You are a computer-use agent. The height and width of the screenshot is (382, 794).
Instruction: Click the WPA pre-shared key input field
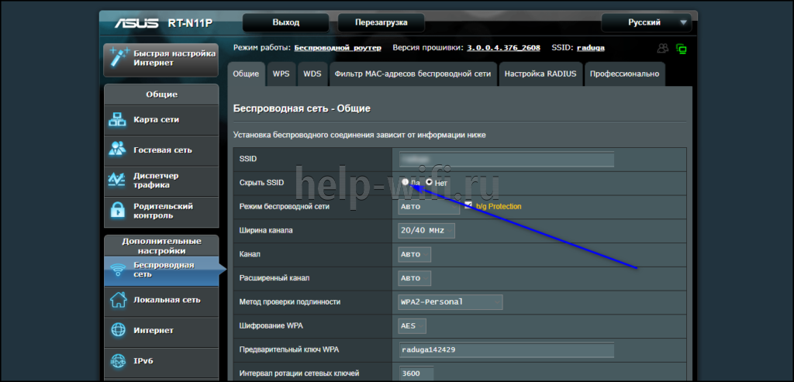pyautogui.click(x=506, y=349)
